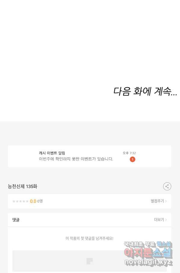The width and height of the screenshot is (180, 273).
Task: Select the red notification badge showing 1
Action: [132, 159]
